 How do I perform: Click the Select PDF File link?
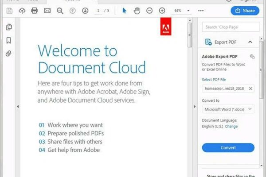214,80
